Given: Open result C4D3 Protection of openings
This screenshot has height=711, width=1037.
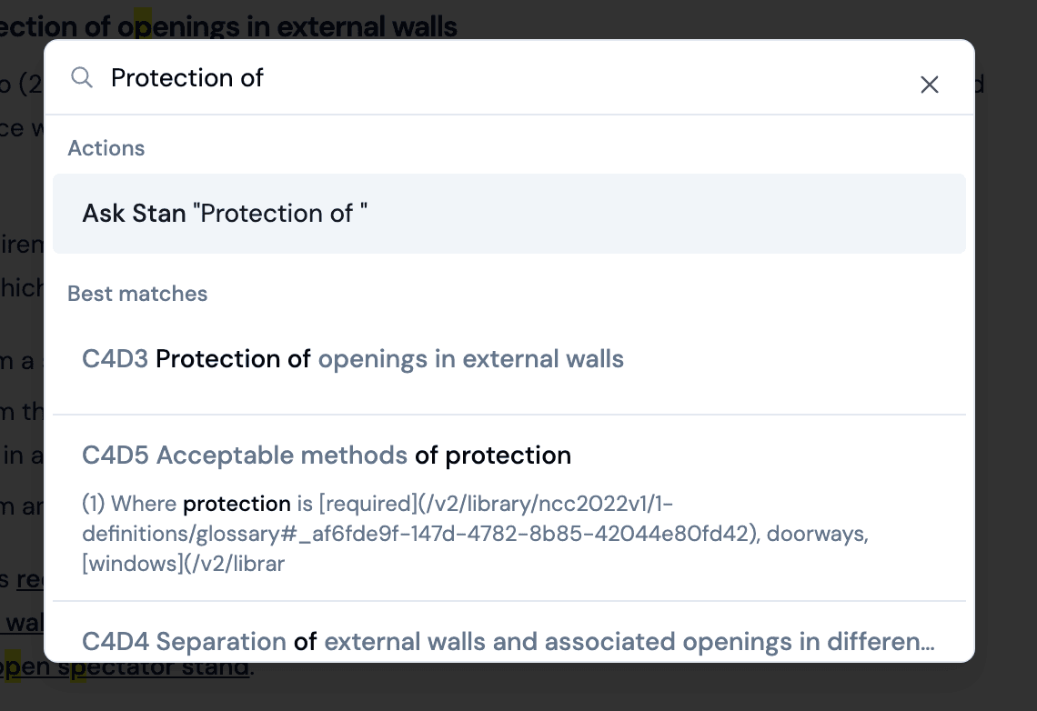Looking at the screenshot, I should (353, 358).
